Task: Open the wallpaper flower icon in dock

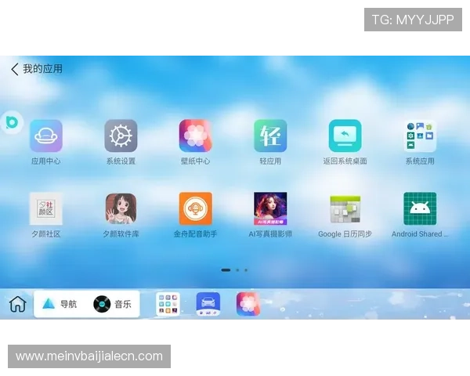Action: (248, 304)
